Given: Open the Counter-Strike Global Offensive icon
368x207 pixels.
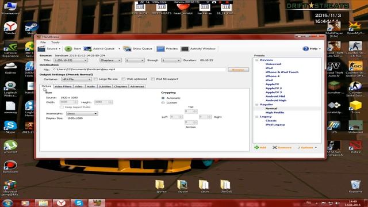Looking at the screenshot, I should tap(355, 69).
